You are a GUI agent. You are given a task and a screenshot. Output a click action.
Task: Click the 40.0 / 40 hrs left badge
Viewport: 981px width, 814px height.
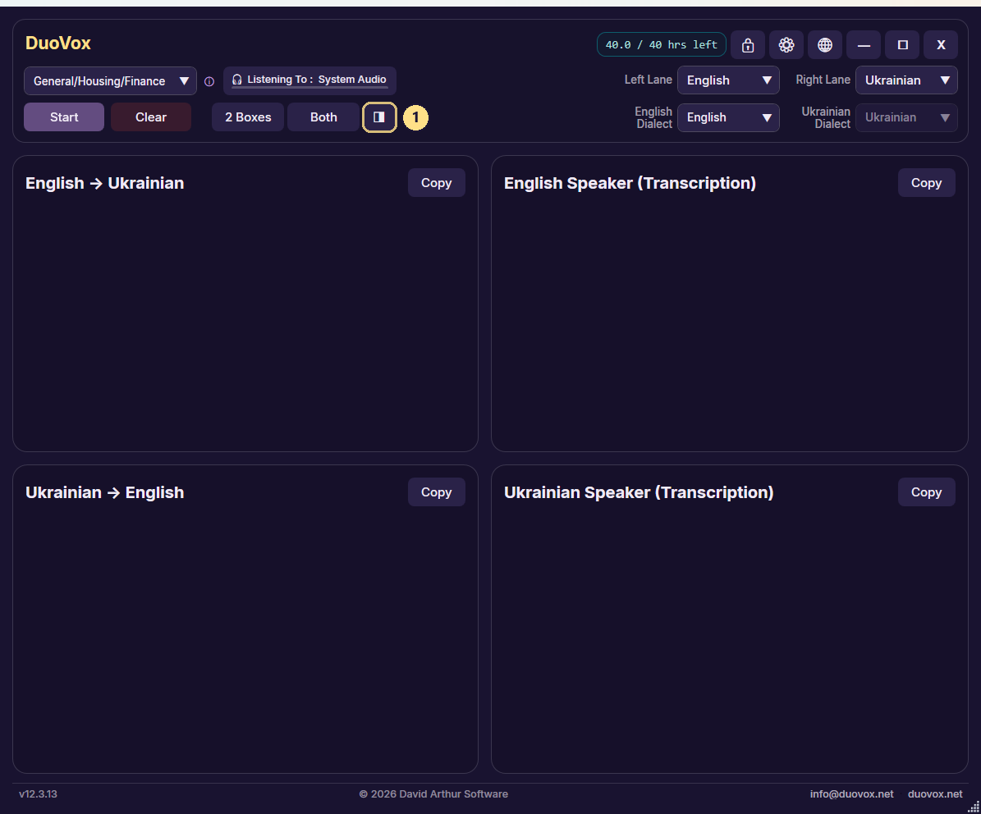[x=662, y=44]
